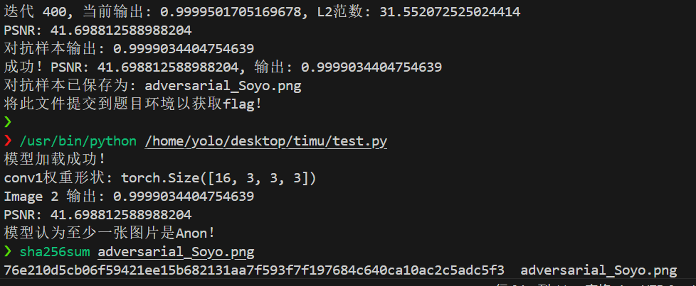Click the L2范数 value 31.552072525024414
The width and height of the screenshot is (696, 286).
(x=450, y=12)
